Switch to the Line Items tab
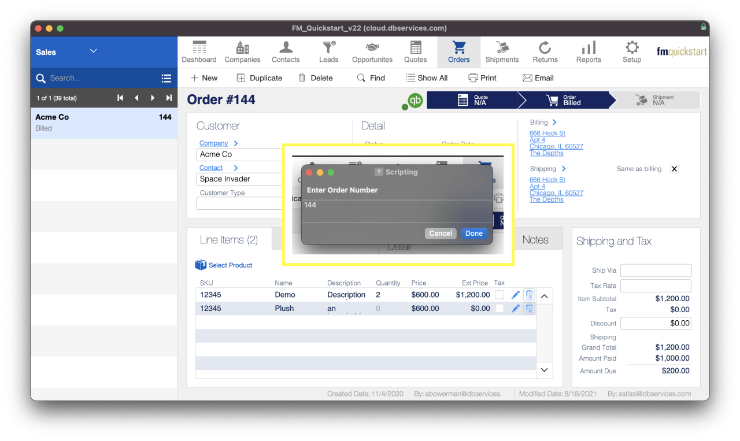The image size is (740, 441). (229, 240)
